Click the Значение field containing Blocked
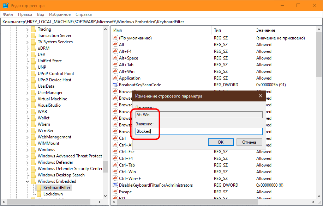Viewport: 323px width, 206px height. pos(199,131)
